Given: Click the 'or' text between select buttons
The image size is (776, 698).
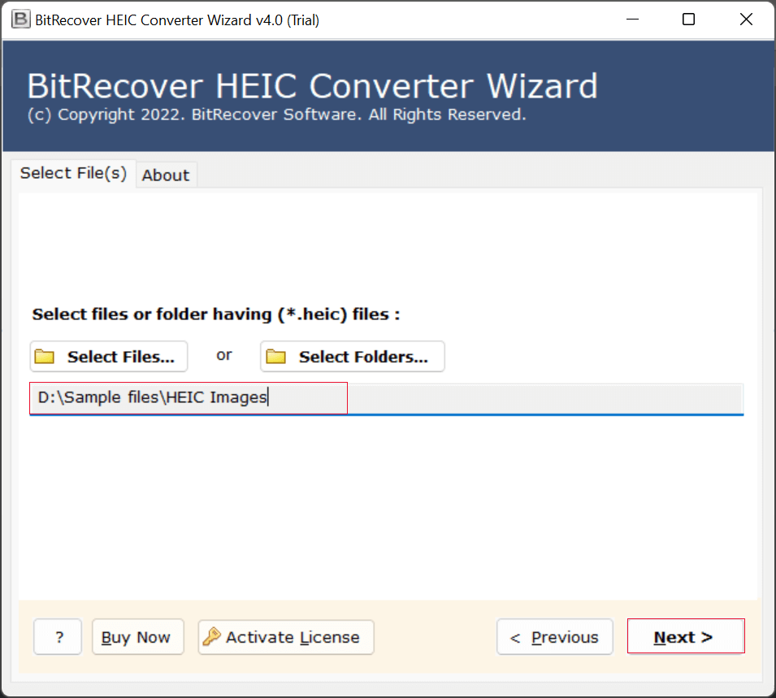Looking at the screenshot, I should [x=223, y=355].
